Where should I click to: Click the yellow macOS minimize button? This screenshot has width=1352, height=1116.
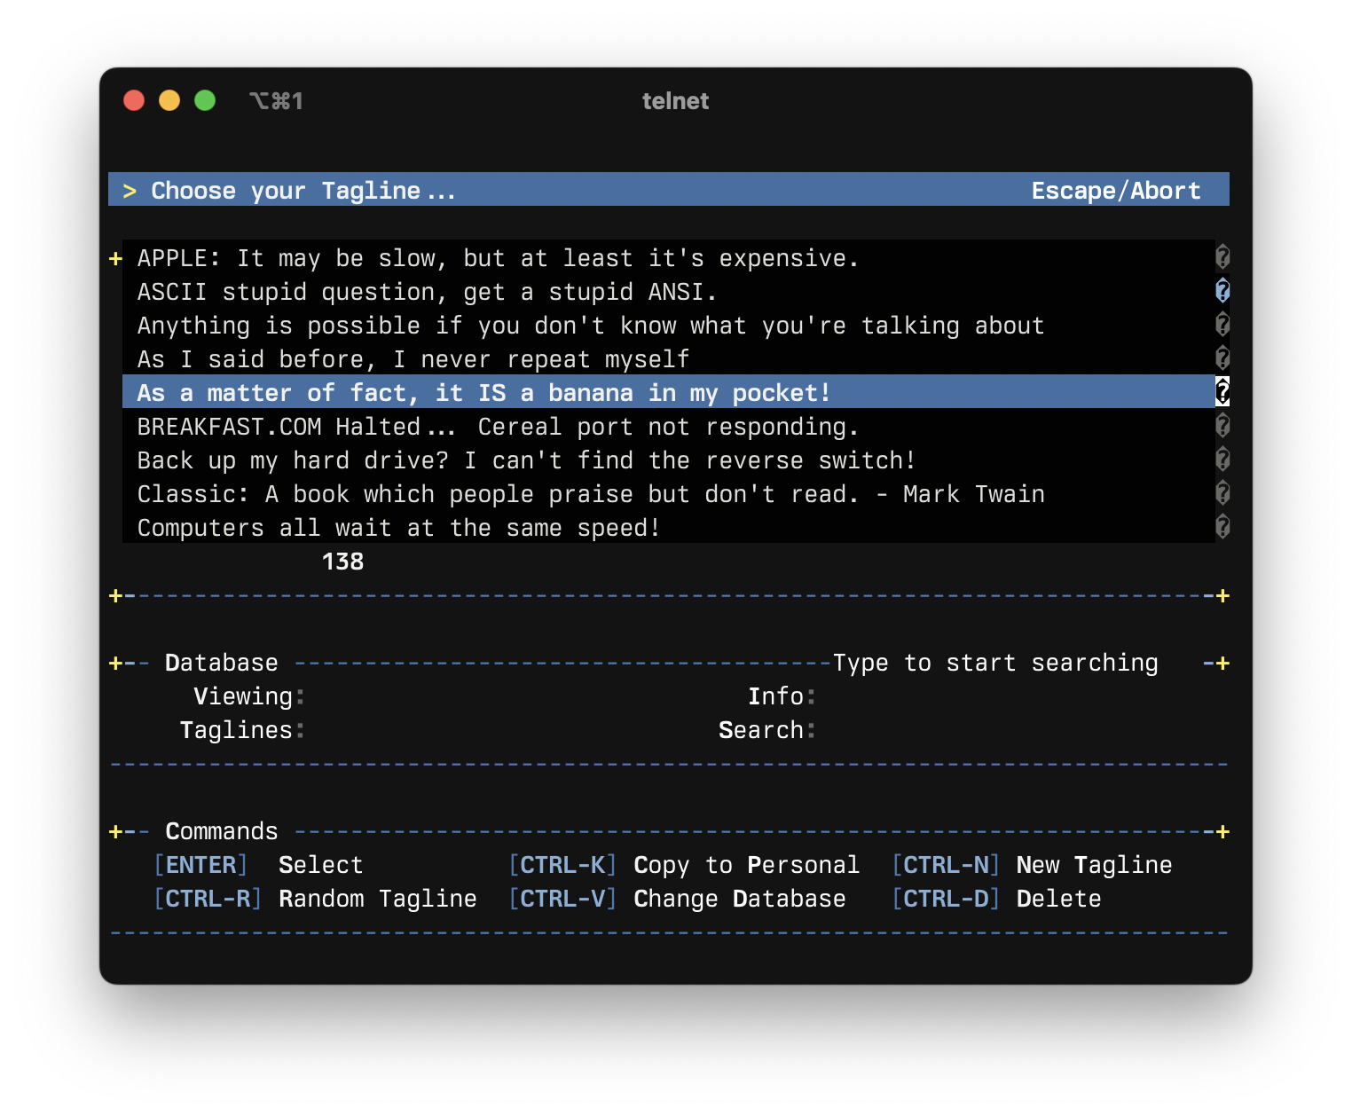click(x=169, y=100)
